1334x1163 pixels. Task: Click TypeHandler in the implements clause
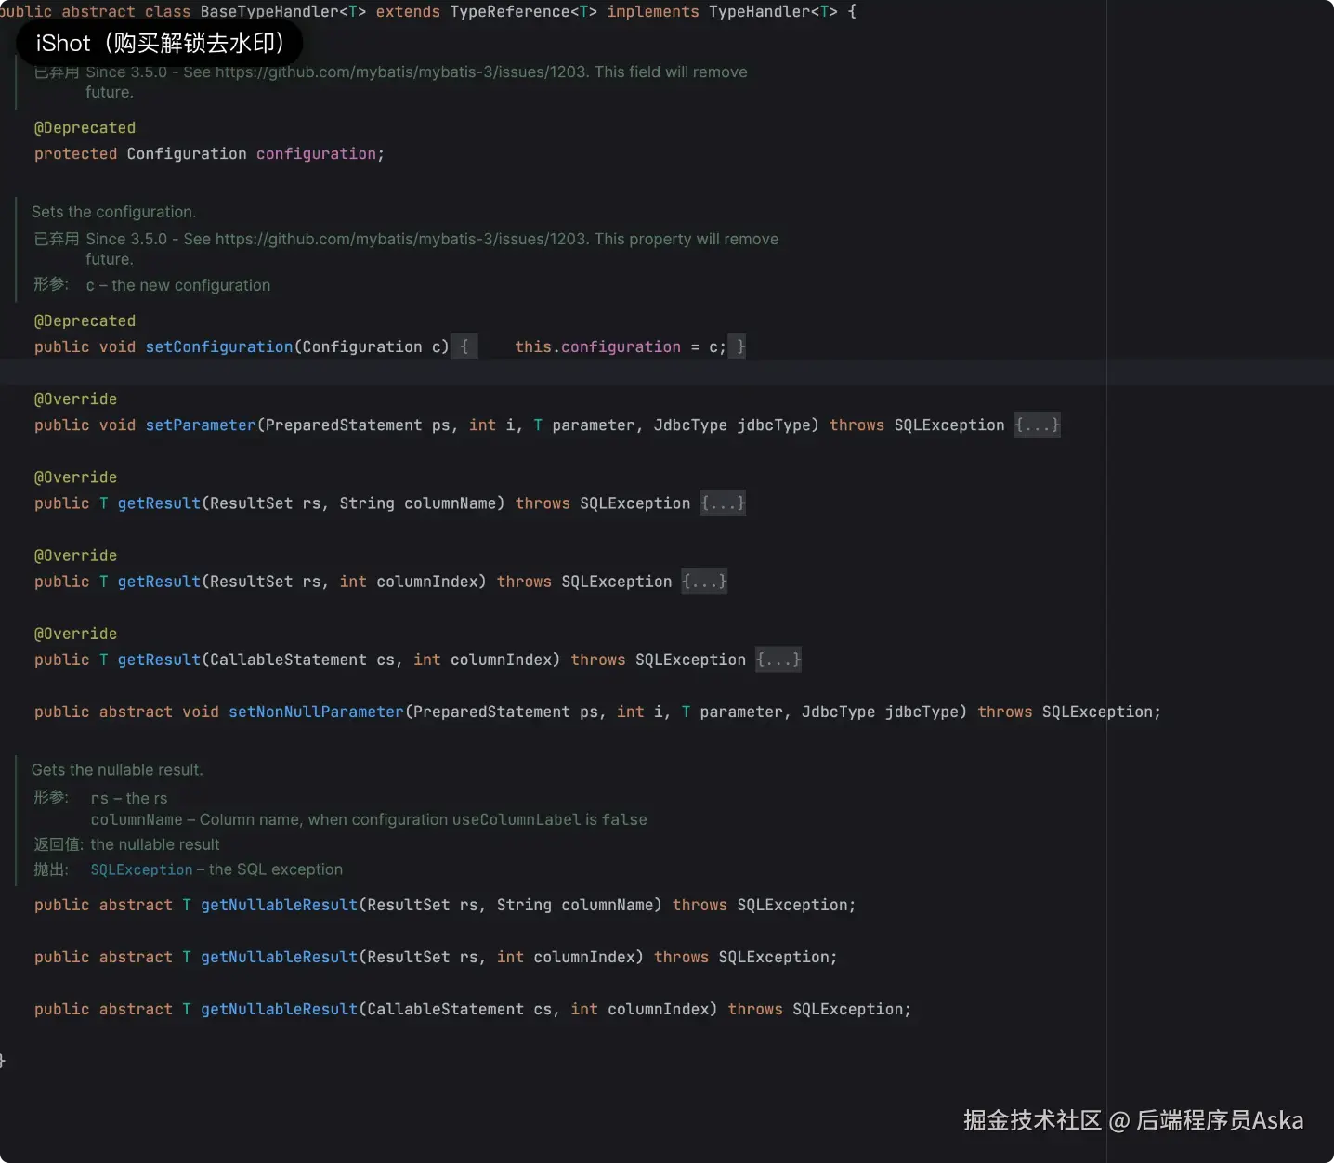(x=760, y=12)
